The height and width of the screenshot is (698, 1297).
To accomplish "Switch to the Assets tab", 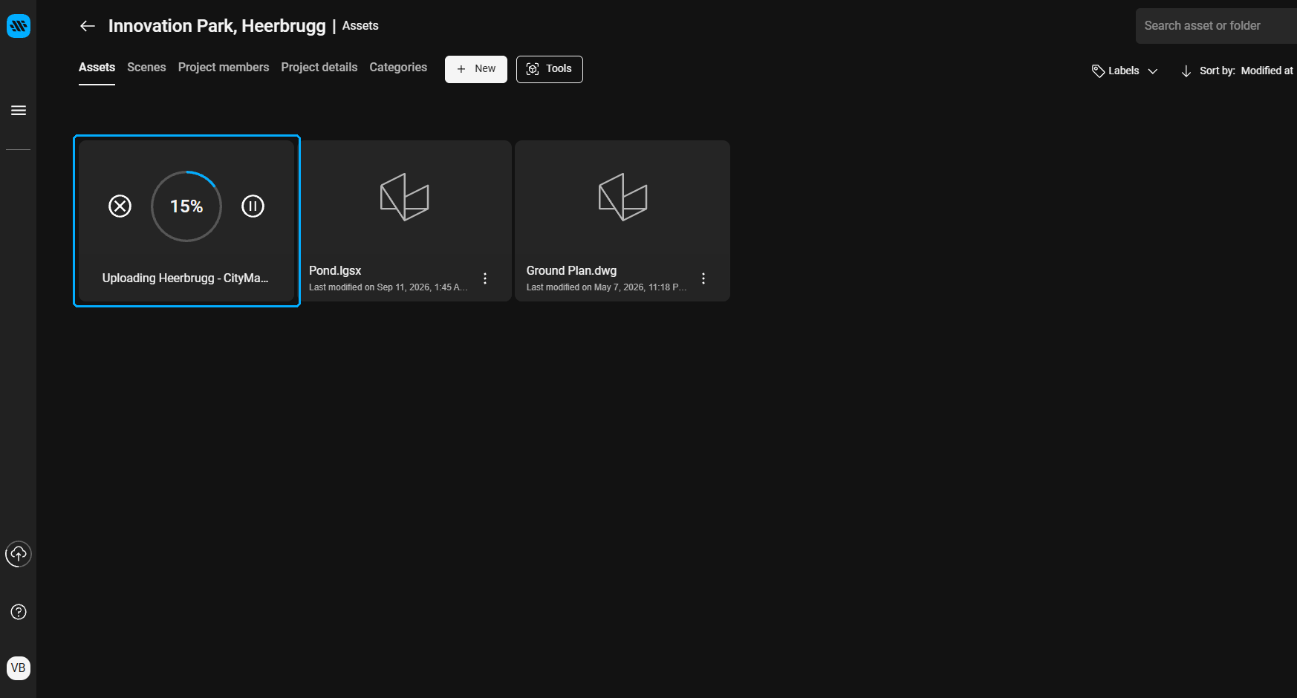I will pyautogui.click(x=97, y=68).
